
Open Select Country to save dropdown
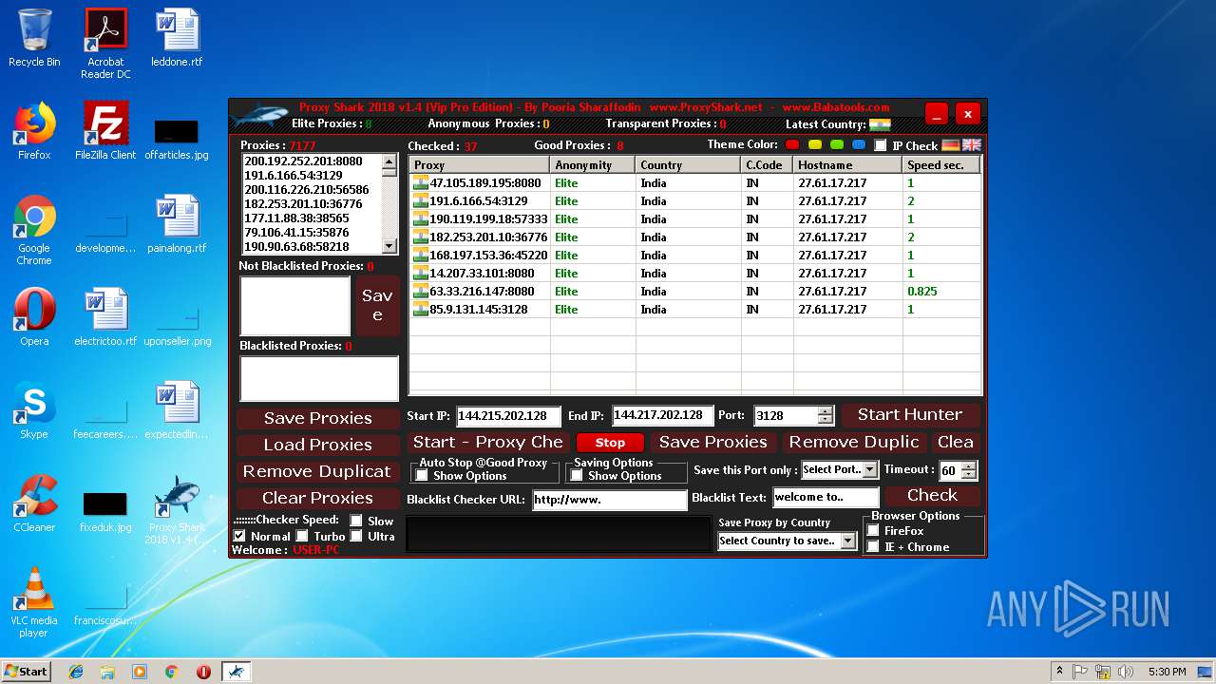(x=847, y=541)
